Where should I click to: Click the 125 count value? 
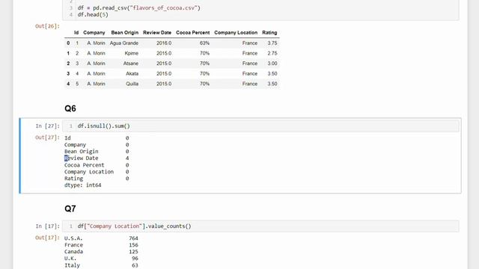pyautogui.click(x=133, y=252)
